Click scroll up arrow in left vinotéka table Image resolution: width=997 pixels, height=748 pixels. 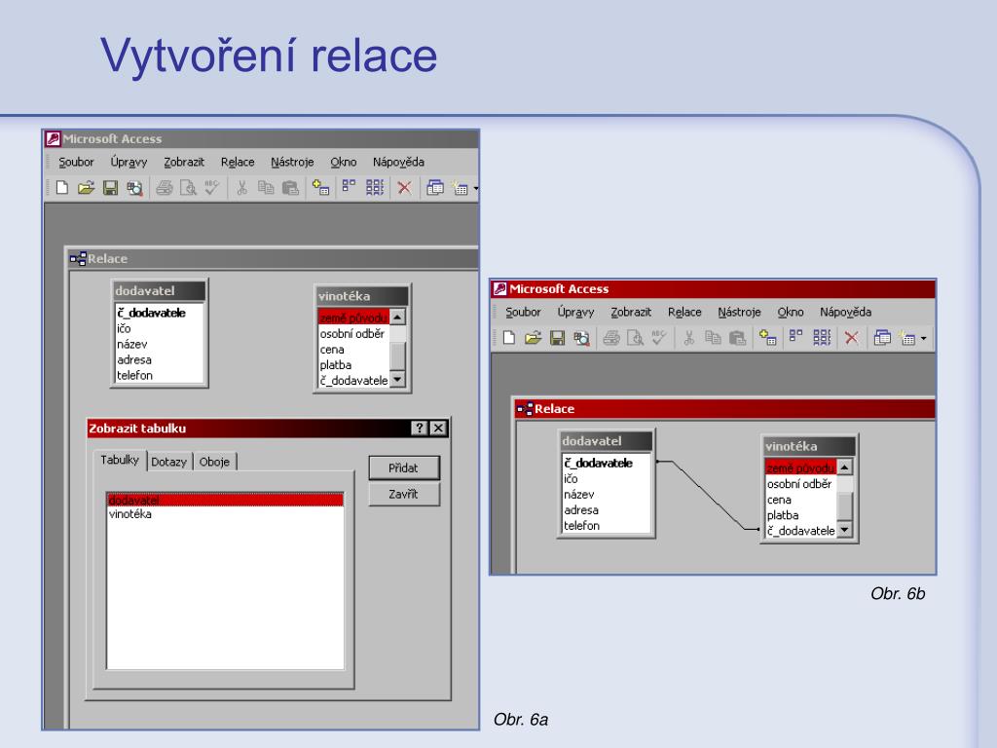(x=397, y=317)
